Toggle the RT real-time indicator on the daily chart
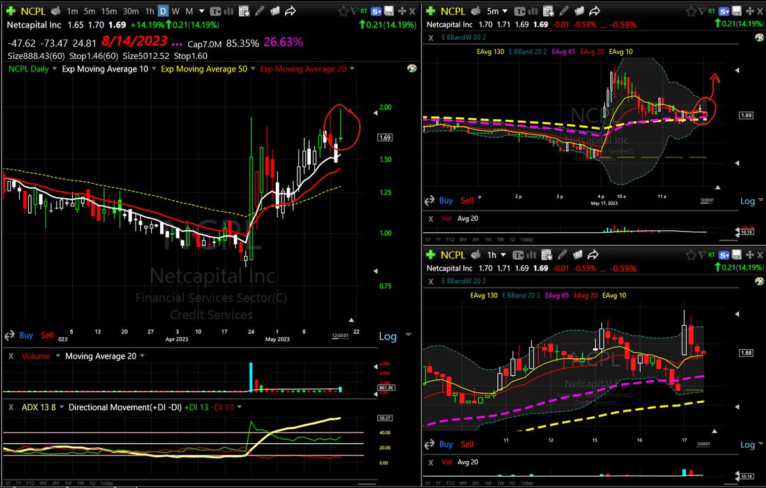 point(364,11)
